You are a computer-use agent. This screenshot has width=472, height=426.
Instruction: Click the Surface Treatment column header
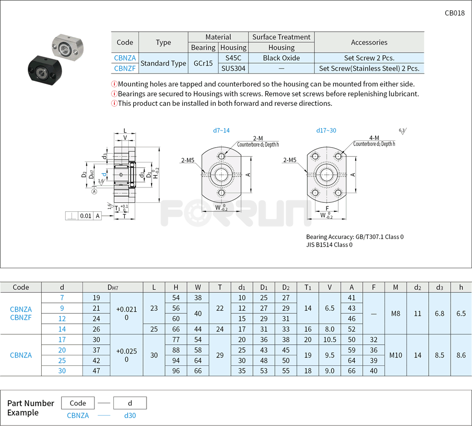[281, 37]
